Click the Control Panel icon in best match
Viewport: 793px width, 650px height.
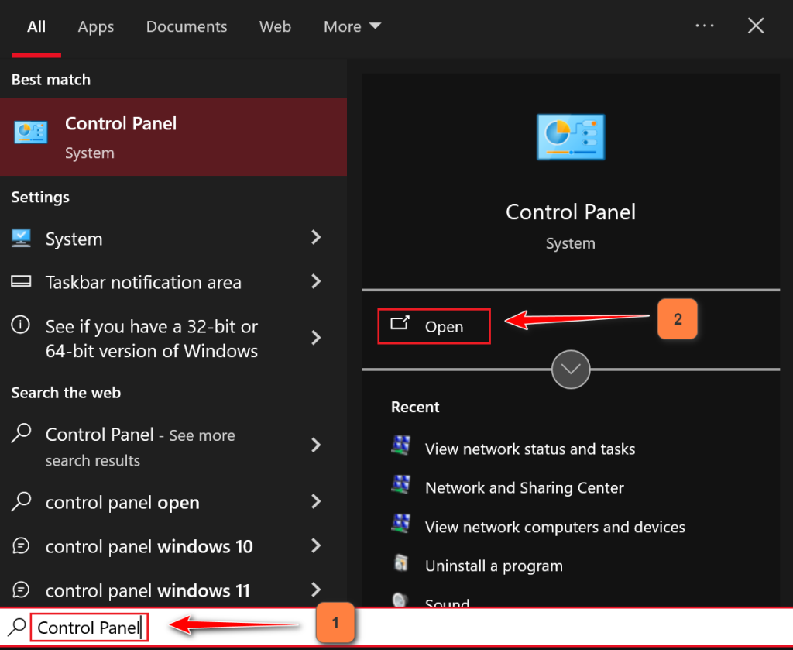click(x=30, y=132)
